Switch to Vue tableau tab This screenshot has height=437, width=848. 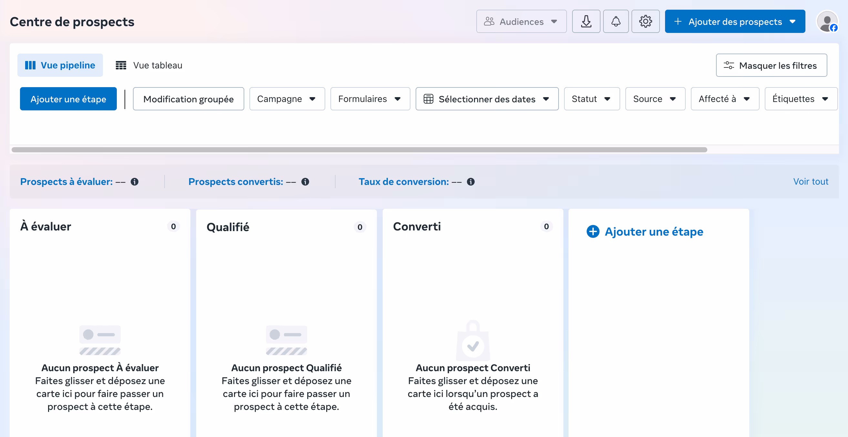[149, 65]
